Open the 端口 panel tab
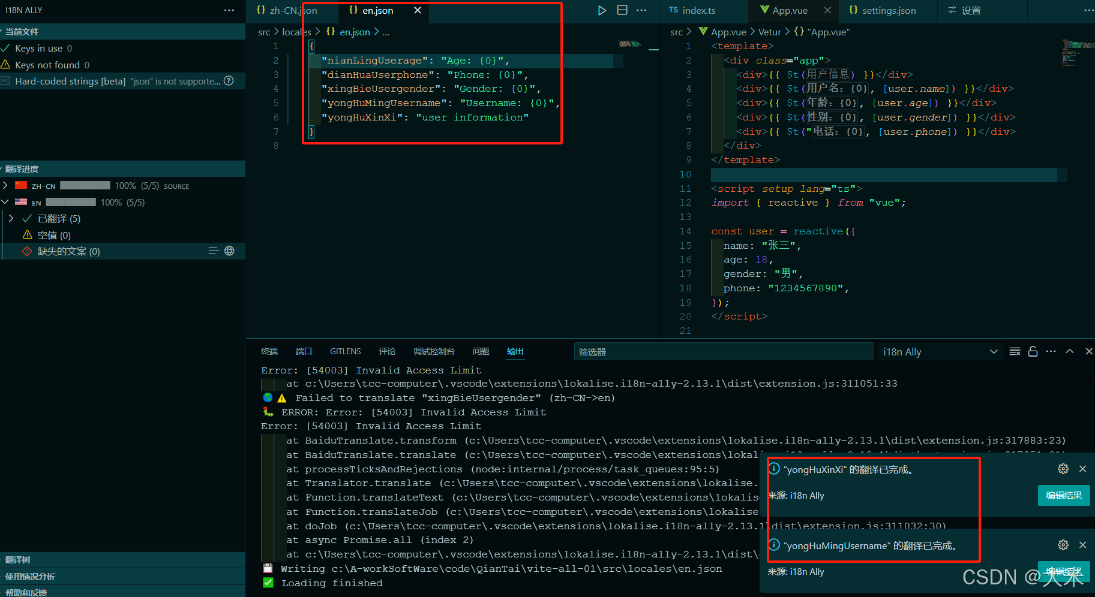Viewport: 1095px width, 597px height. (x=304, y=351)
